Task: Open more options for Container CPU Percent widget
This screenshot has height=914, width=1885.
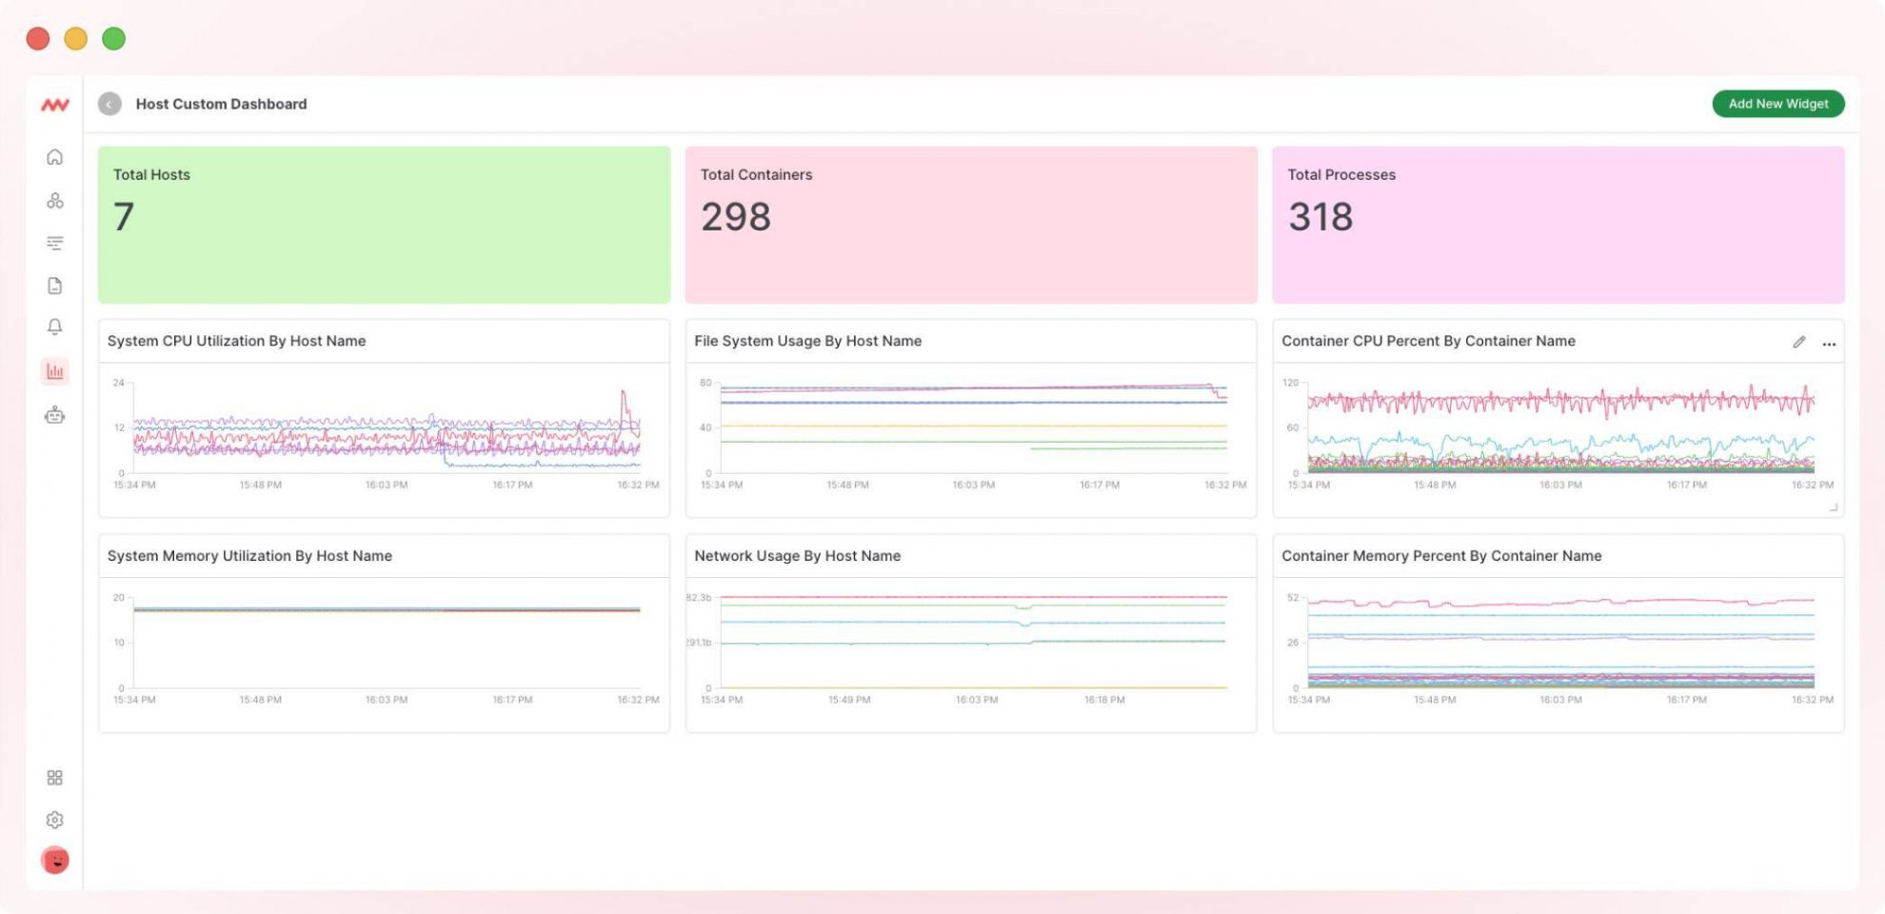Action: [x=1829, y=343]
